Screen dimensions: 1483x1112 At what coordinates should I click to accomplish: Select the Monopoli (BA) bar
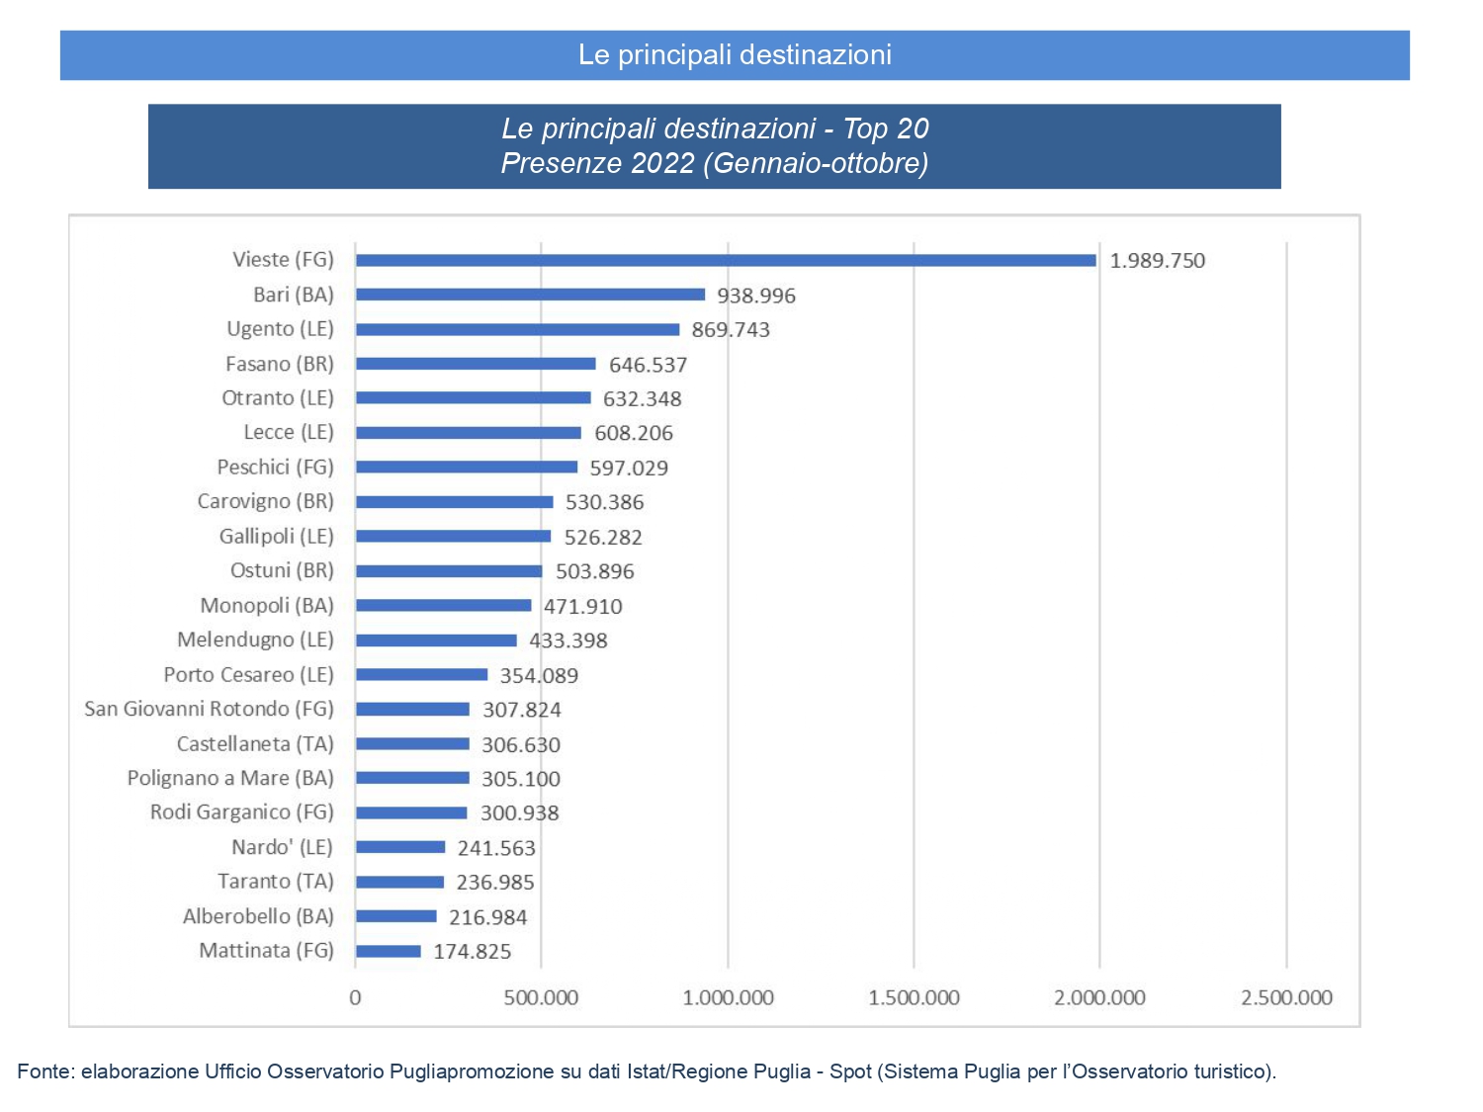(x=443, y=605)
